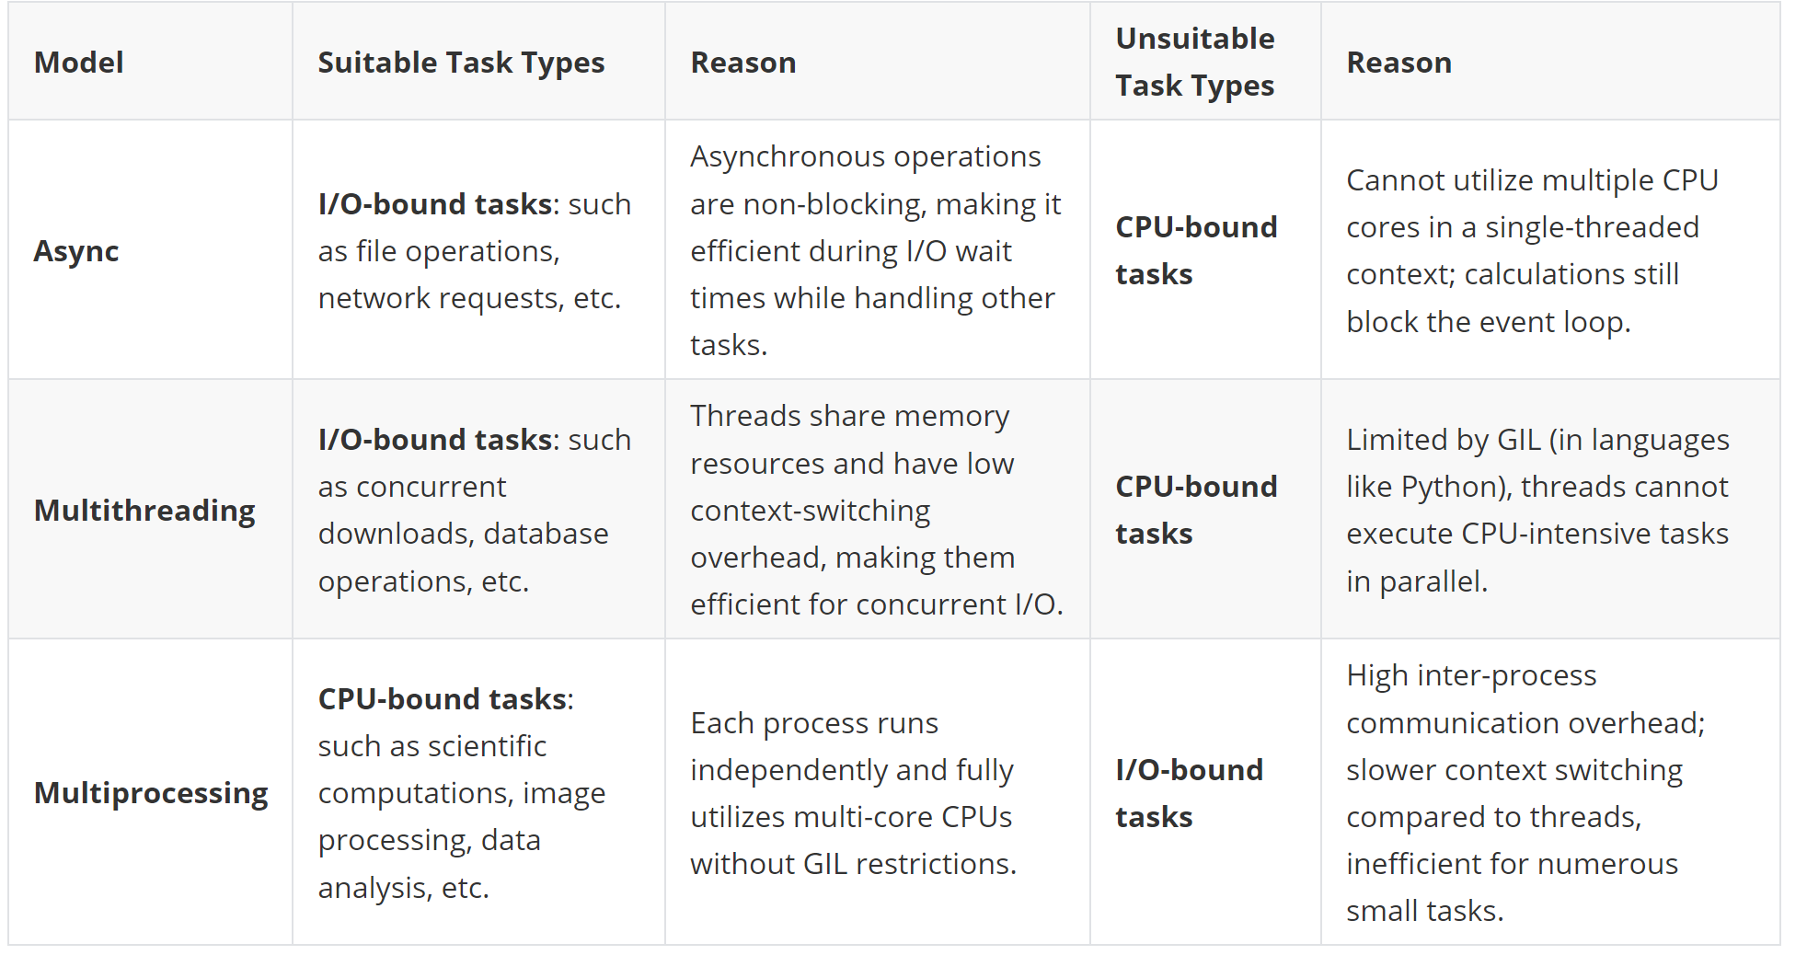Click the Suitable Task Types header
This screenshot has height=955, width=1807.
pyautogui.click(x=478, y=62)
